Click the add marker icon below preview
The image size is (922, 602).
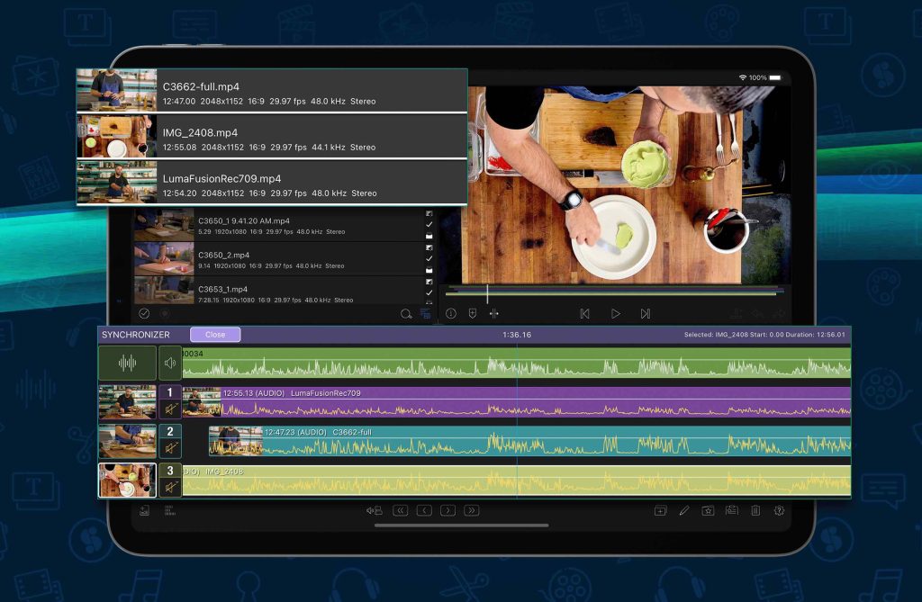(473, 314)
